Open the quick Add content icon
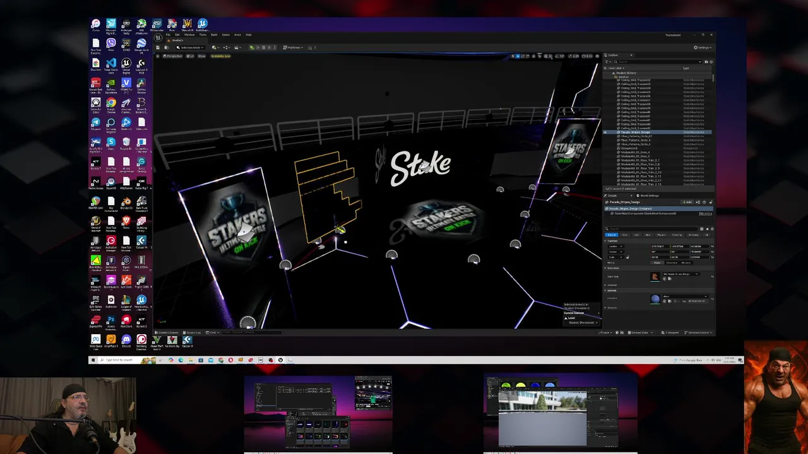Screen dimensions: 808x454 (215, 47)
